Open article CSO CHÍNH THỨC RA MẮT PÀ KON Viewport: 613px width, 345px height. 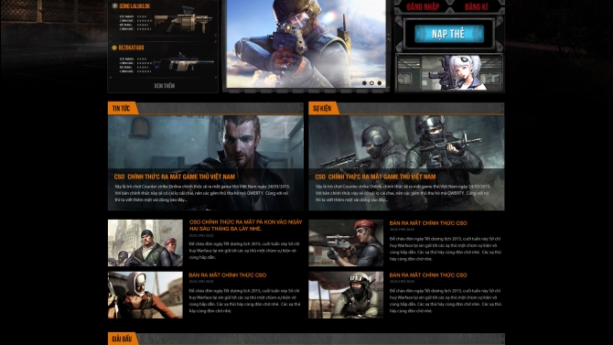point(245,225)
